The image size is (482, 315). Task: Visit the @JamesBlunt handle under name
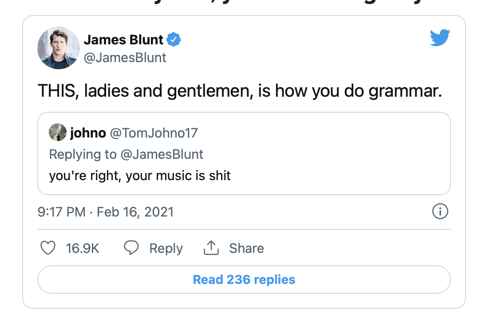(x=125, y=58)
